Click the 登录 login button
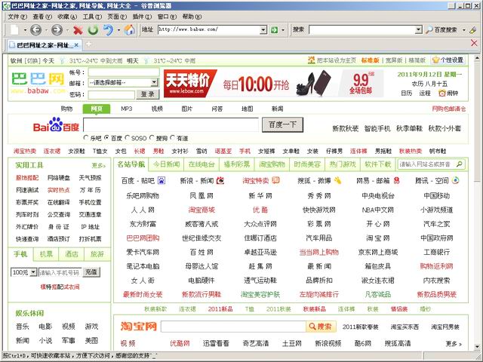The image size is (483, 362). [148, 94]
